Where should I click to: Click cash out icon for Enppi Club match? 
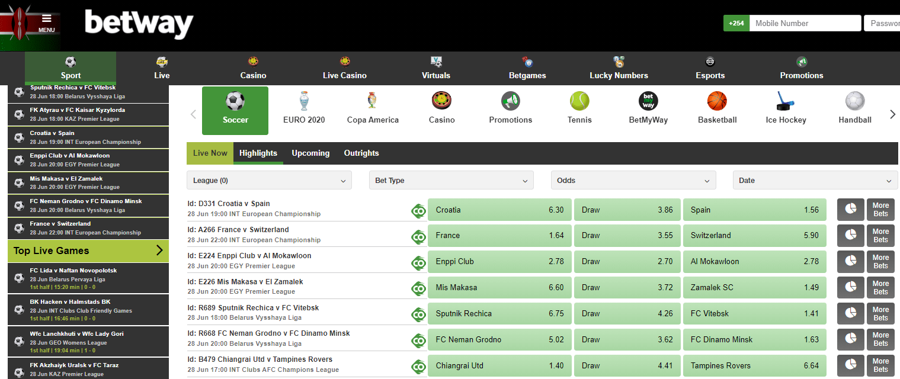[x=419, y=262]
